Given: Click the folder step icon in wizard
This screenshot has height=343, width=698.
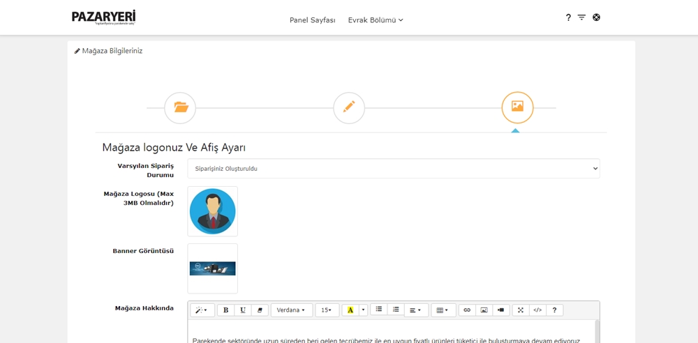Looking at the screenshot, I should [180, 107].
